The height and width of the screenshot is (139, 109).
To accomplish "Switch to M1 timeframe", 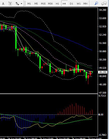I will (x=29, y=4).
